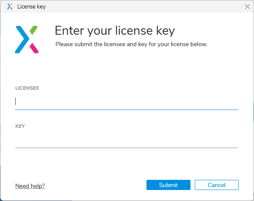This screenshot has width=254, height=201.
Task: Click the green segment of the logo
Action: tap(34, 30)
